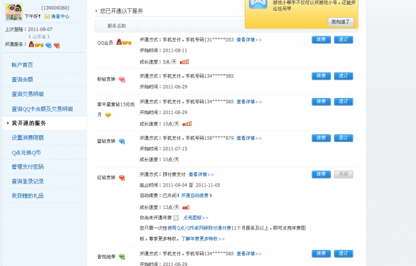Click 退订 for 粉钻贵族
This screenshot has height=266, width=416.
click(343, 76)
